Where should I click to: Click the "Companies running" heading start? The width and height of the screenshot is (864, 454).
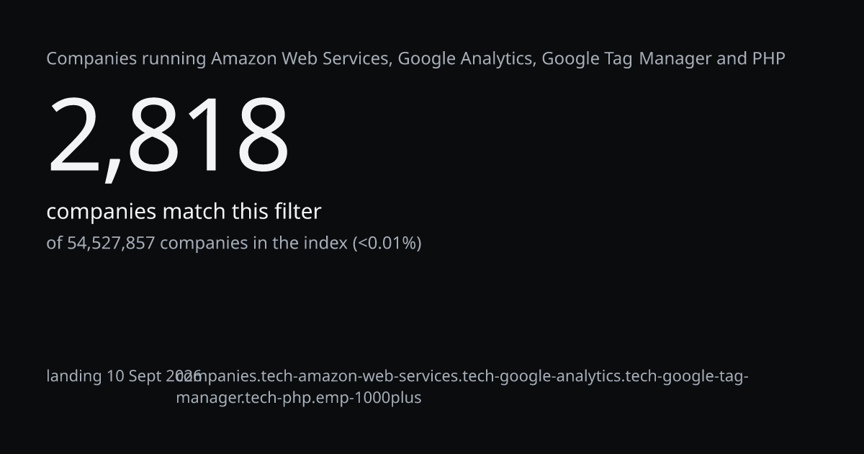point(126,59)
